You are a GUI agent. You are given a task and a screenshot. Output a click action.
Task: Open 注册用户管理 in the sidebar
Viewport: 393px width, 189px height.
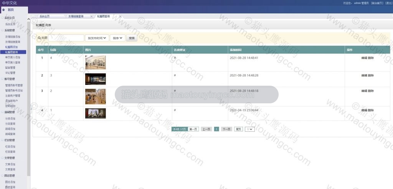click(13, 96)
